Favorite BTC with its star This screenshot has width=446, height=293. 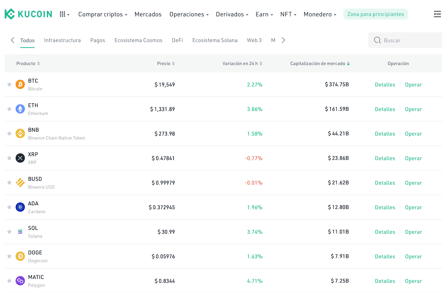click(9, 84)
